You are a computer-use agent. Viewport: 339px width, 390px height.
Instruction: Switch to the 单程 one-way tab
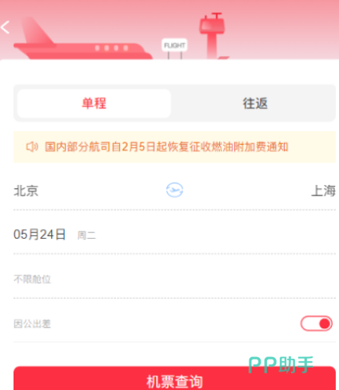(94, 103)
